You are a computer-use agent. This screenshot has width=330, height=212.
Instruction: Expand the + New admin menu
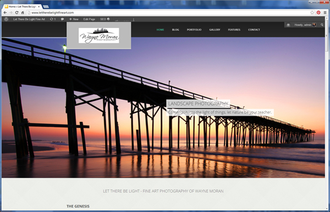[74, 19]
